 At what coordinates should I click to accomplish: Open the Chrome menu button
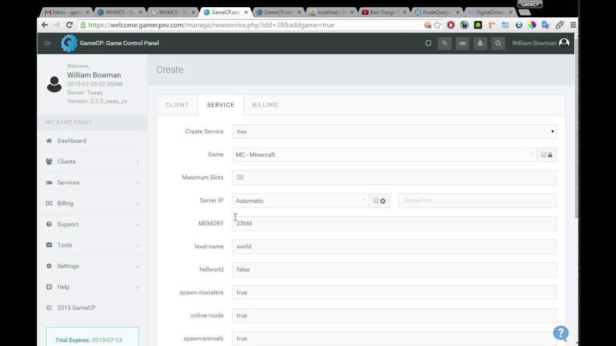click(x=573, y=25)
